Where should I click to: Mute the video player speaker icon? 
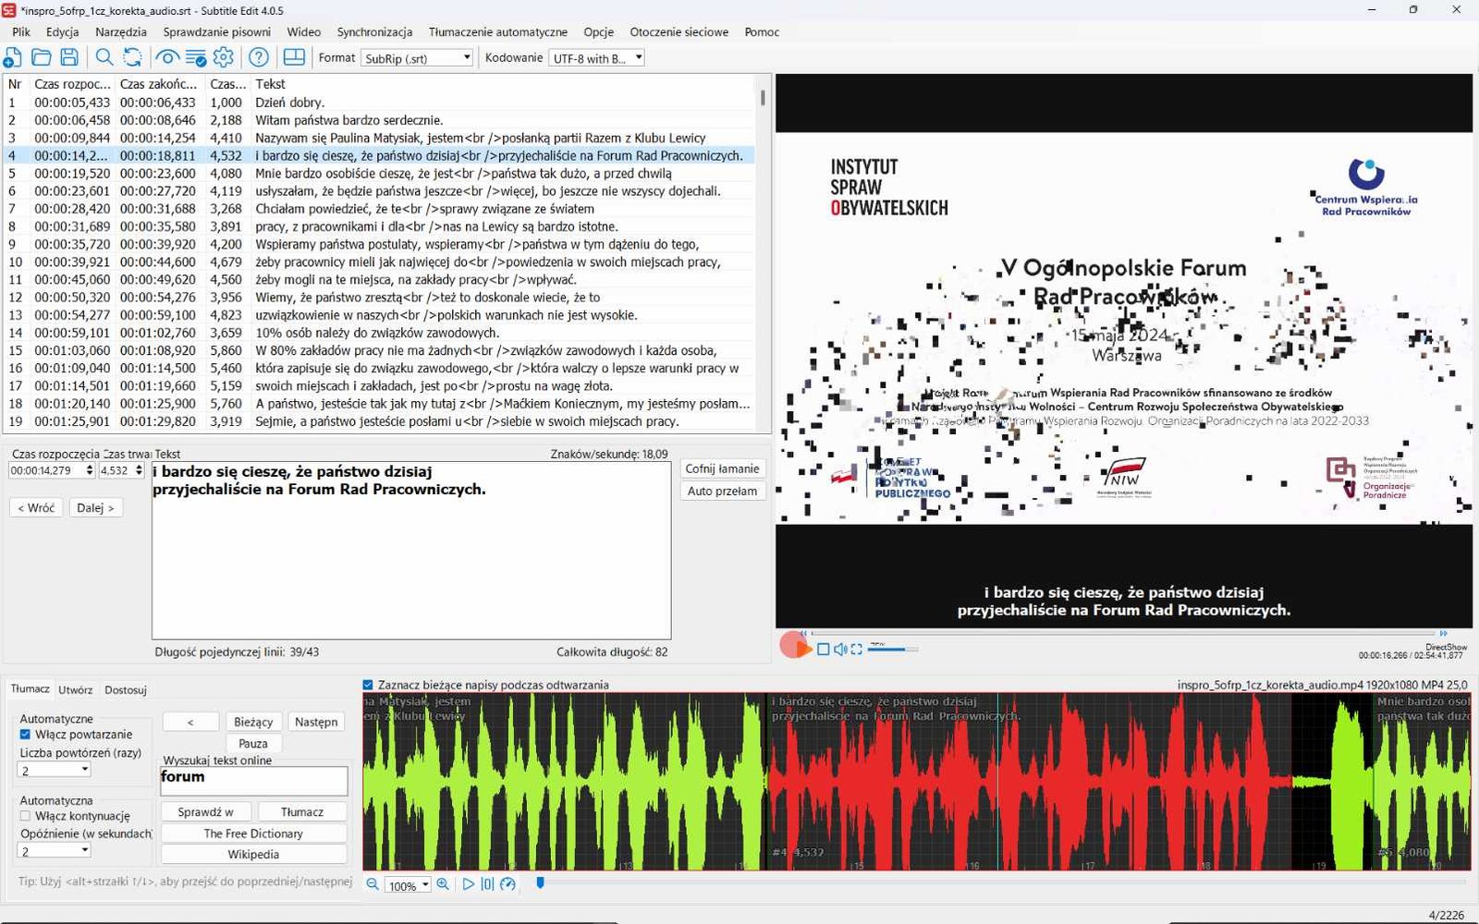click(840, 650)
